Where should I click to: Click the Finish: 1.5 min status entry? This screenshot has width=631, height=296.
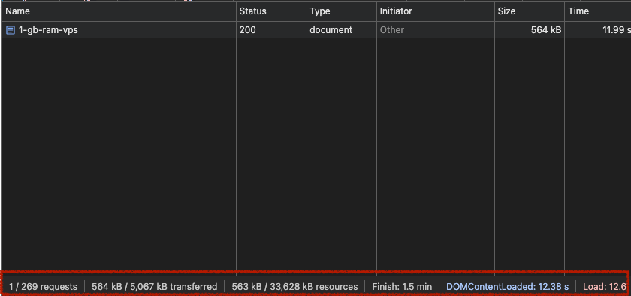402,287
